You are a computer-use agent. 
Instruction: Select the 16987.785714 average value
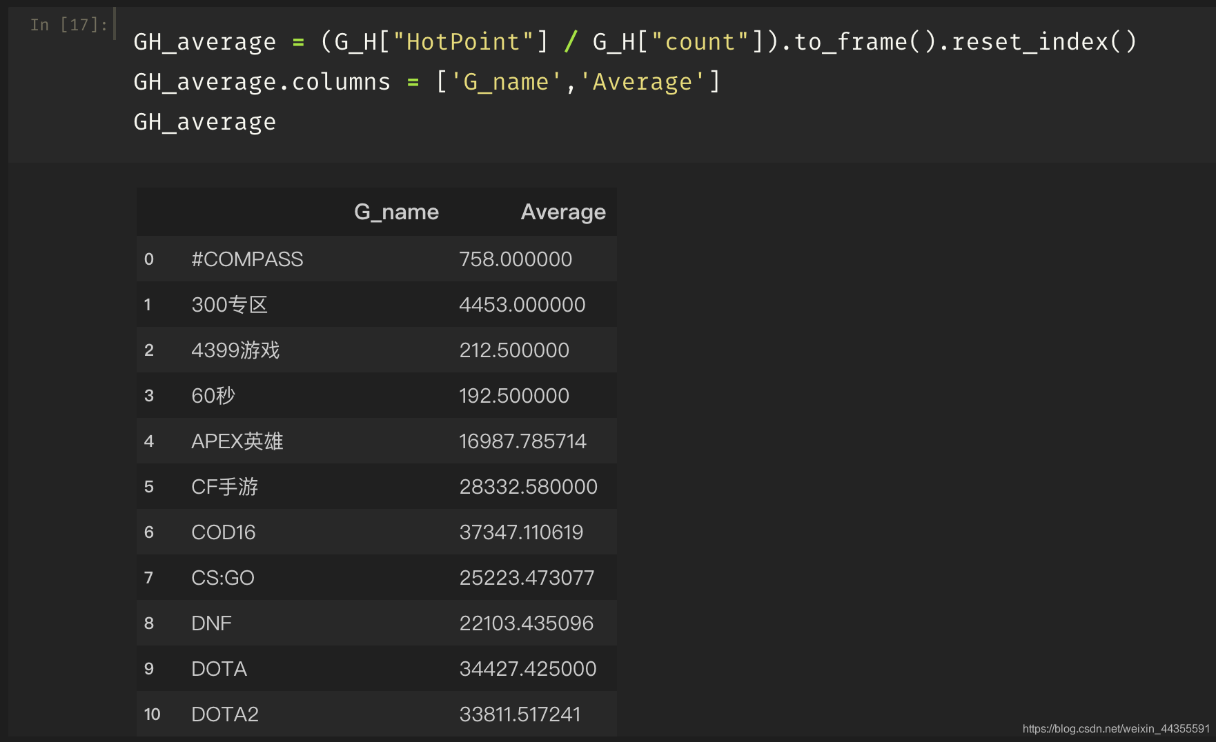click(x=522, y=441)
